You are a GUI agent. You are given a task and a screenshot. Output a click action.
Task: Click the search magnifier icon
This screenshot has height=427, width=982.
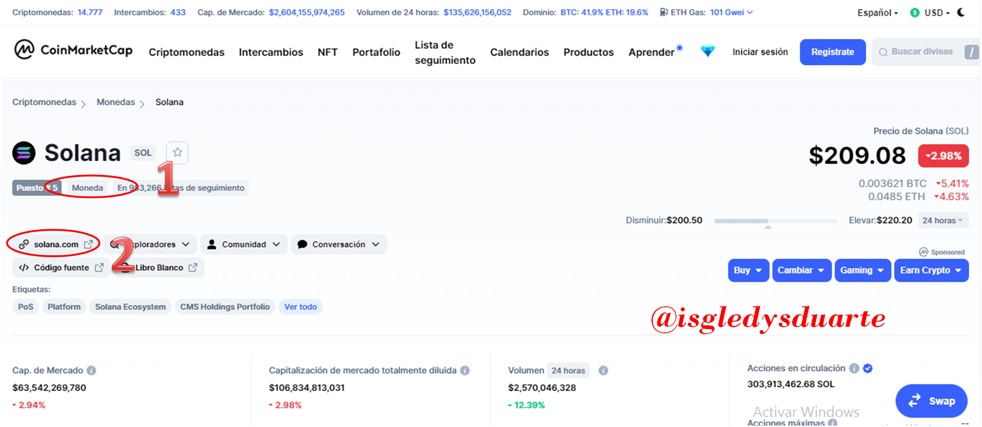883,52
